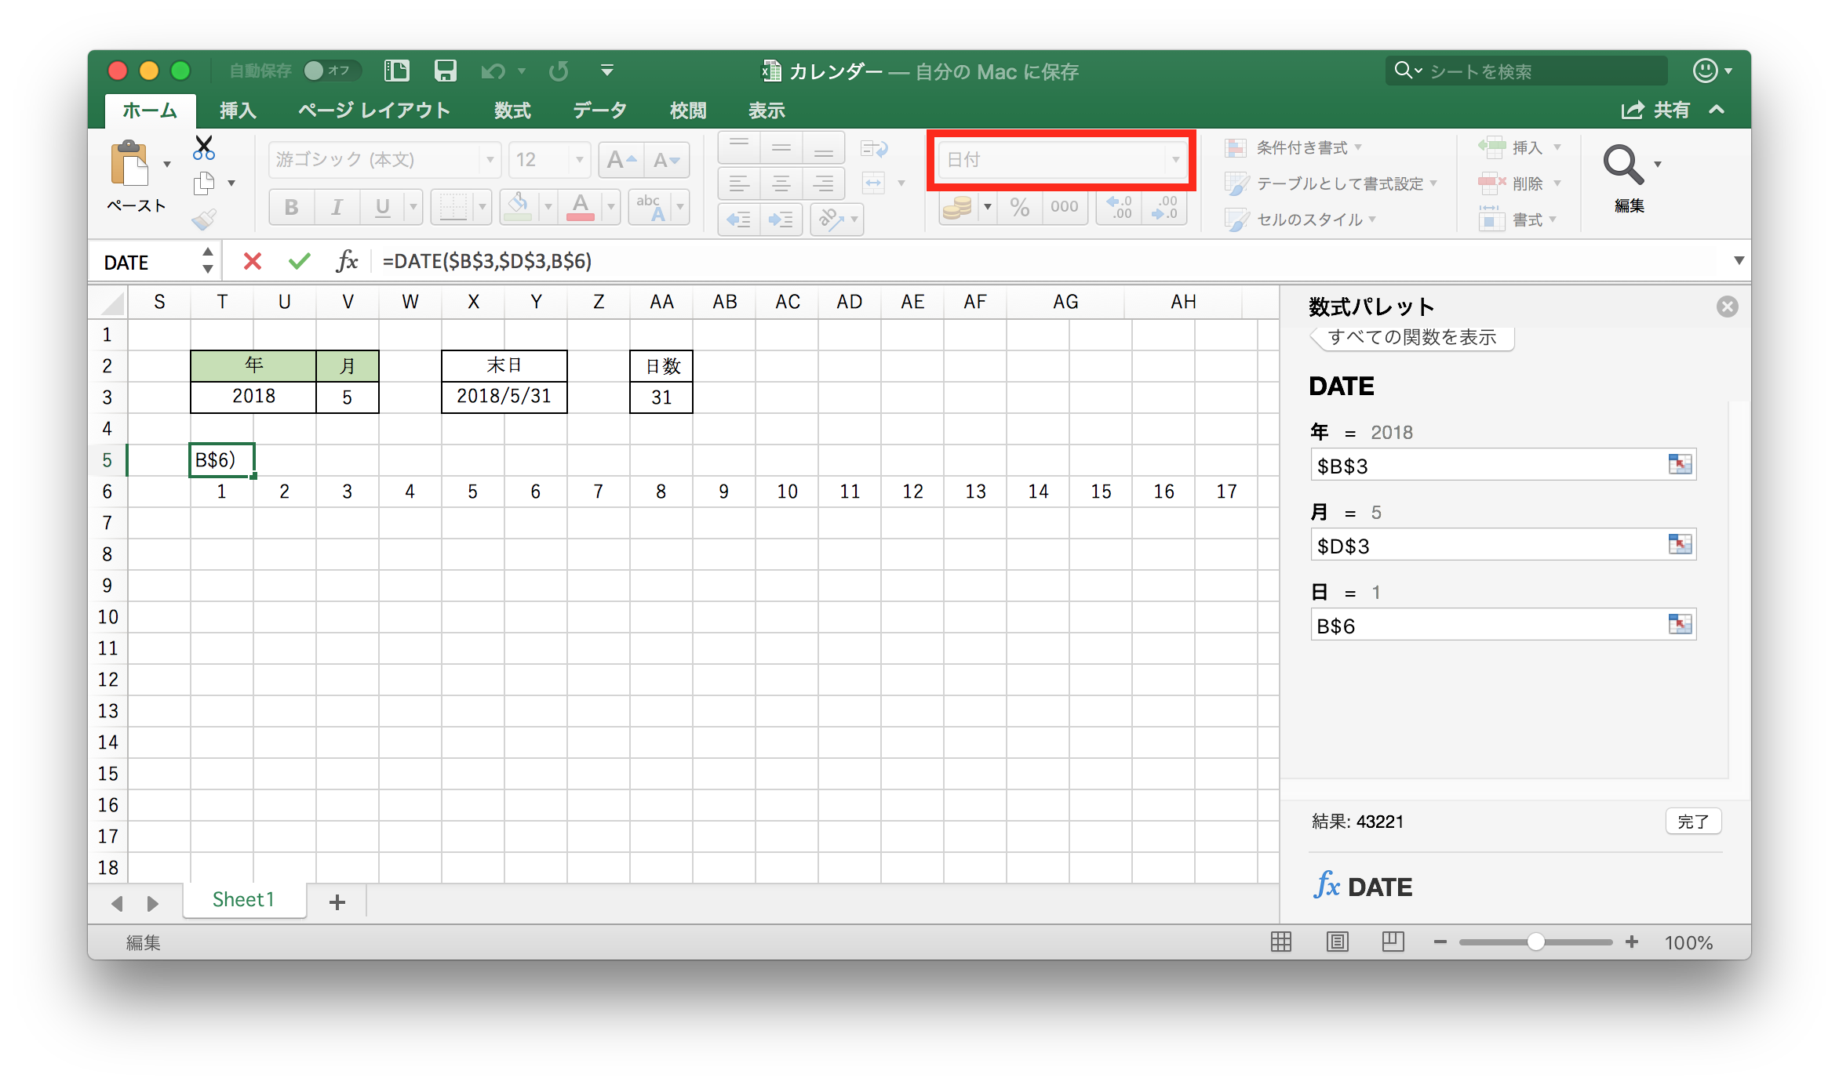Switch to the 挿入 ribbon tab
This screenshot has width=1839, height=1085.
[x=237, y=111]
